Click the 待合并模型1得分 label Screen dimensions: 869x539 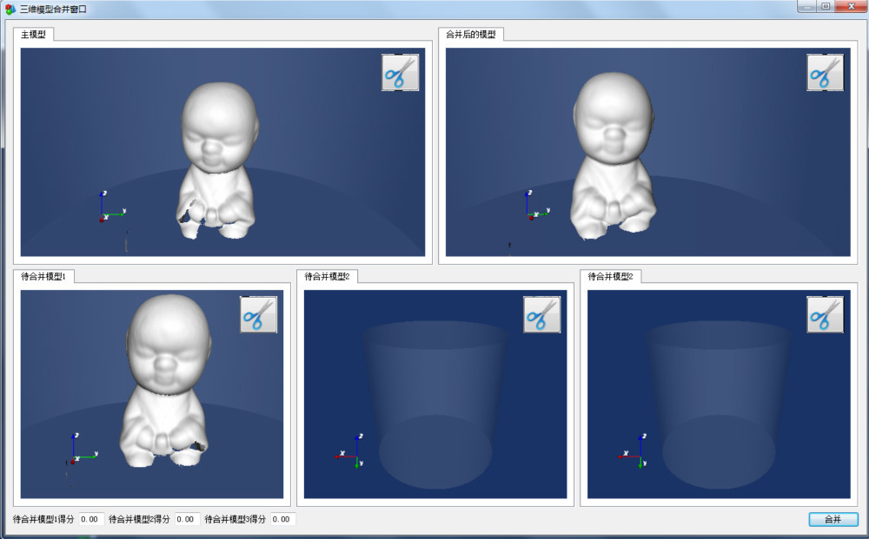43,519
